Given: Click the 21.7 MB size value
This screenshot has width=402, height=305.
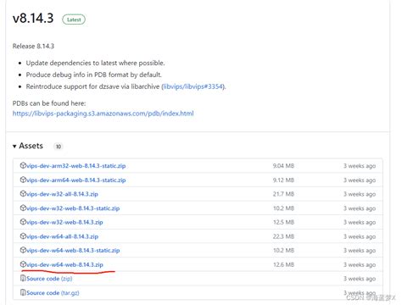Looking at the screenshot, I should [283, 194].
